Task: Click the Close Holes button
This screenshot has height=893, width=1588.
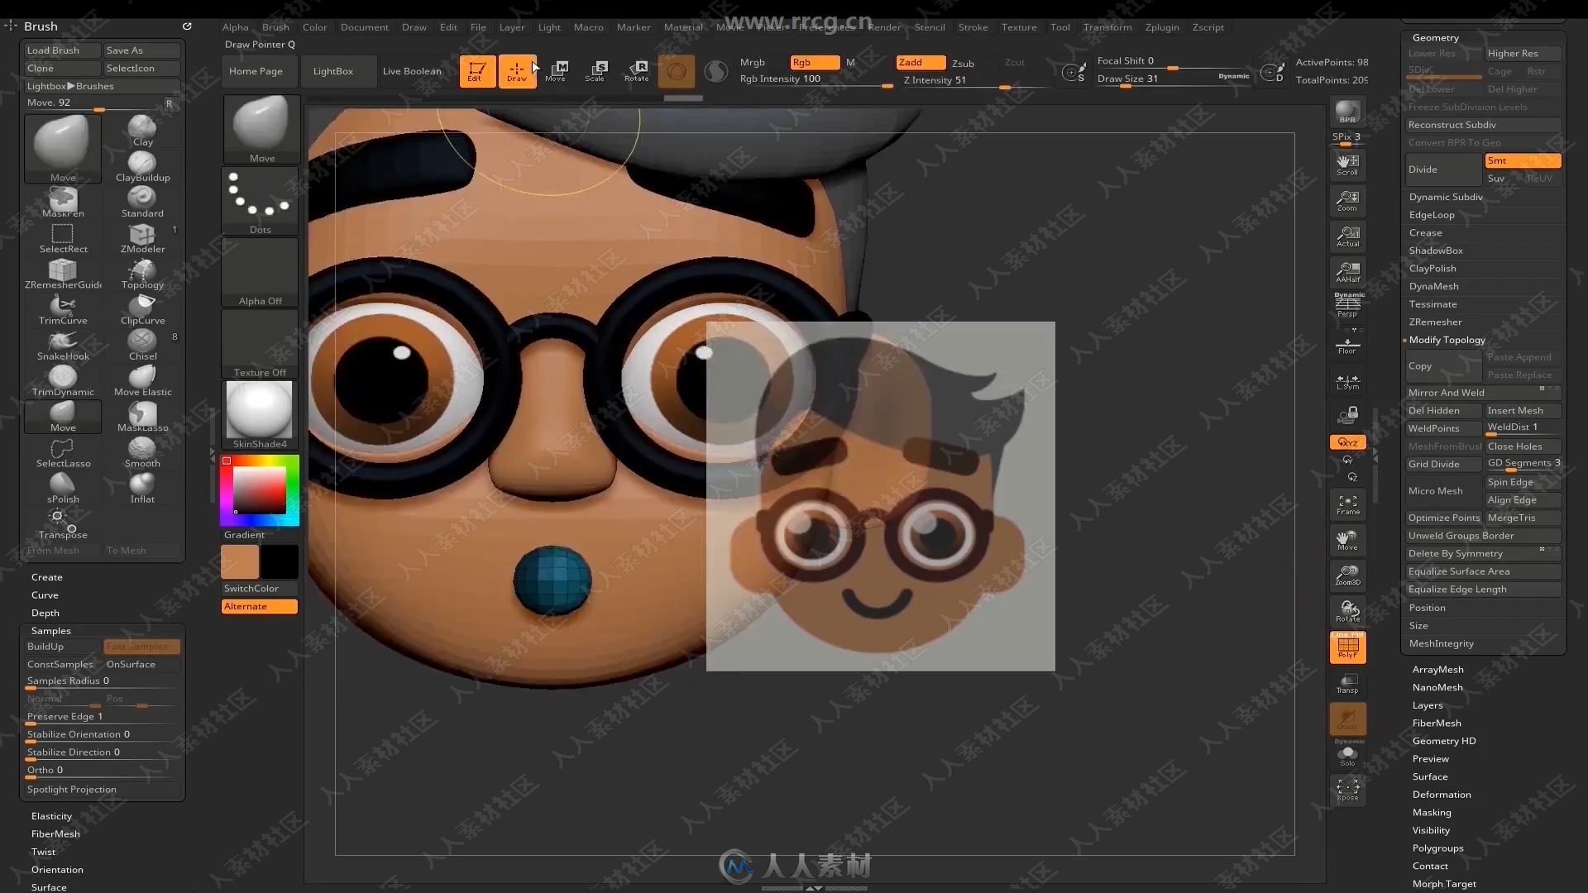Action: 1522,446
